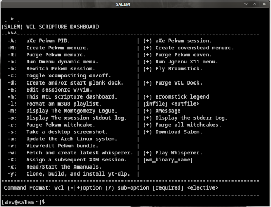Click 'Update the Arch Linux system.' line

coord(62,139)
